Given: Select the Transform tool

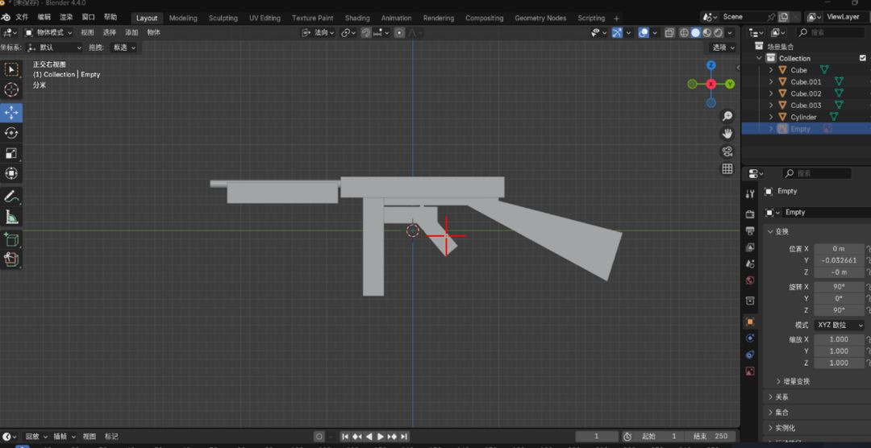Looking at the screenshot, I should coord(11,173).
